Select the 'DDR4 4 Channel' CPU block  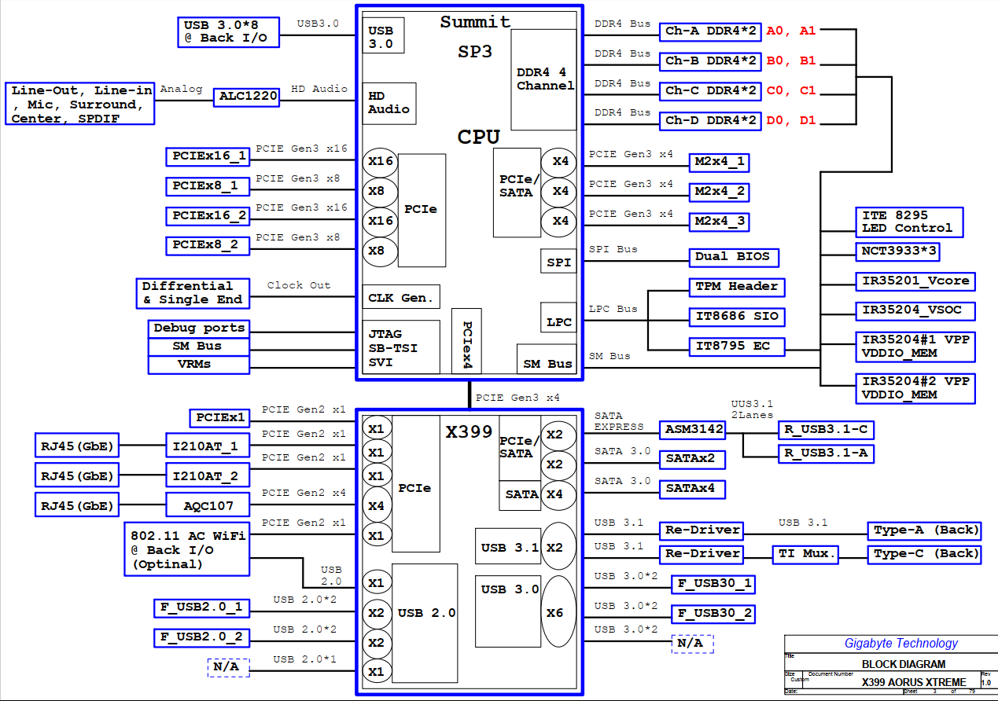(545, 79)
